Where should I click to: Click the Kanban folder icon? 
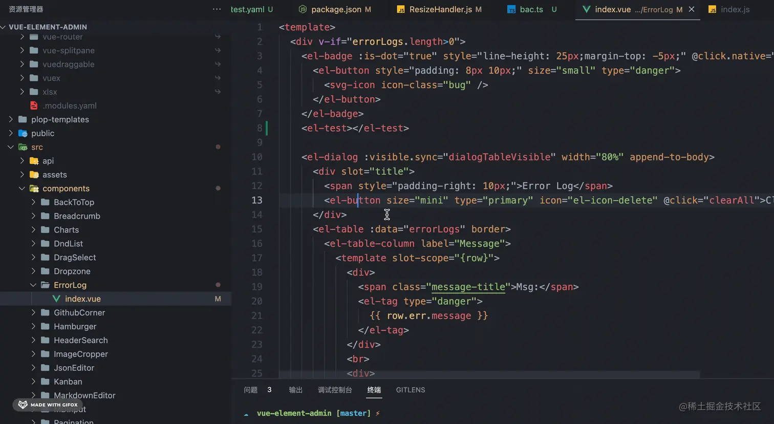point(45,381)
